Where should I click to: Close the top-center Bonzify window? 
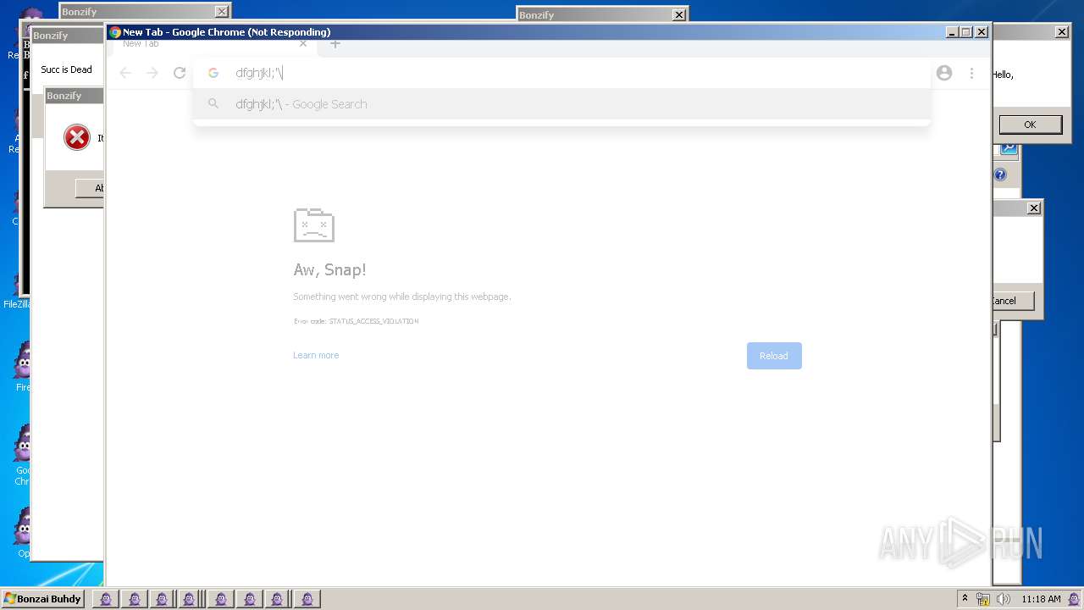pyautogui.click(x=679, y=14)
